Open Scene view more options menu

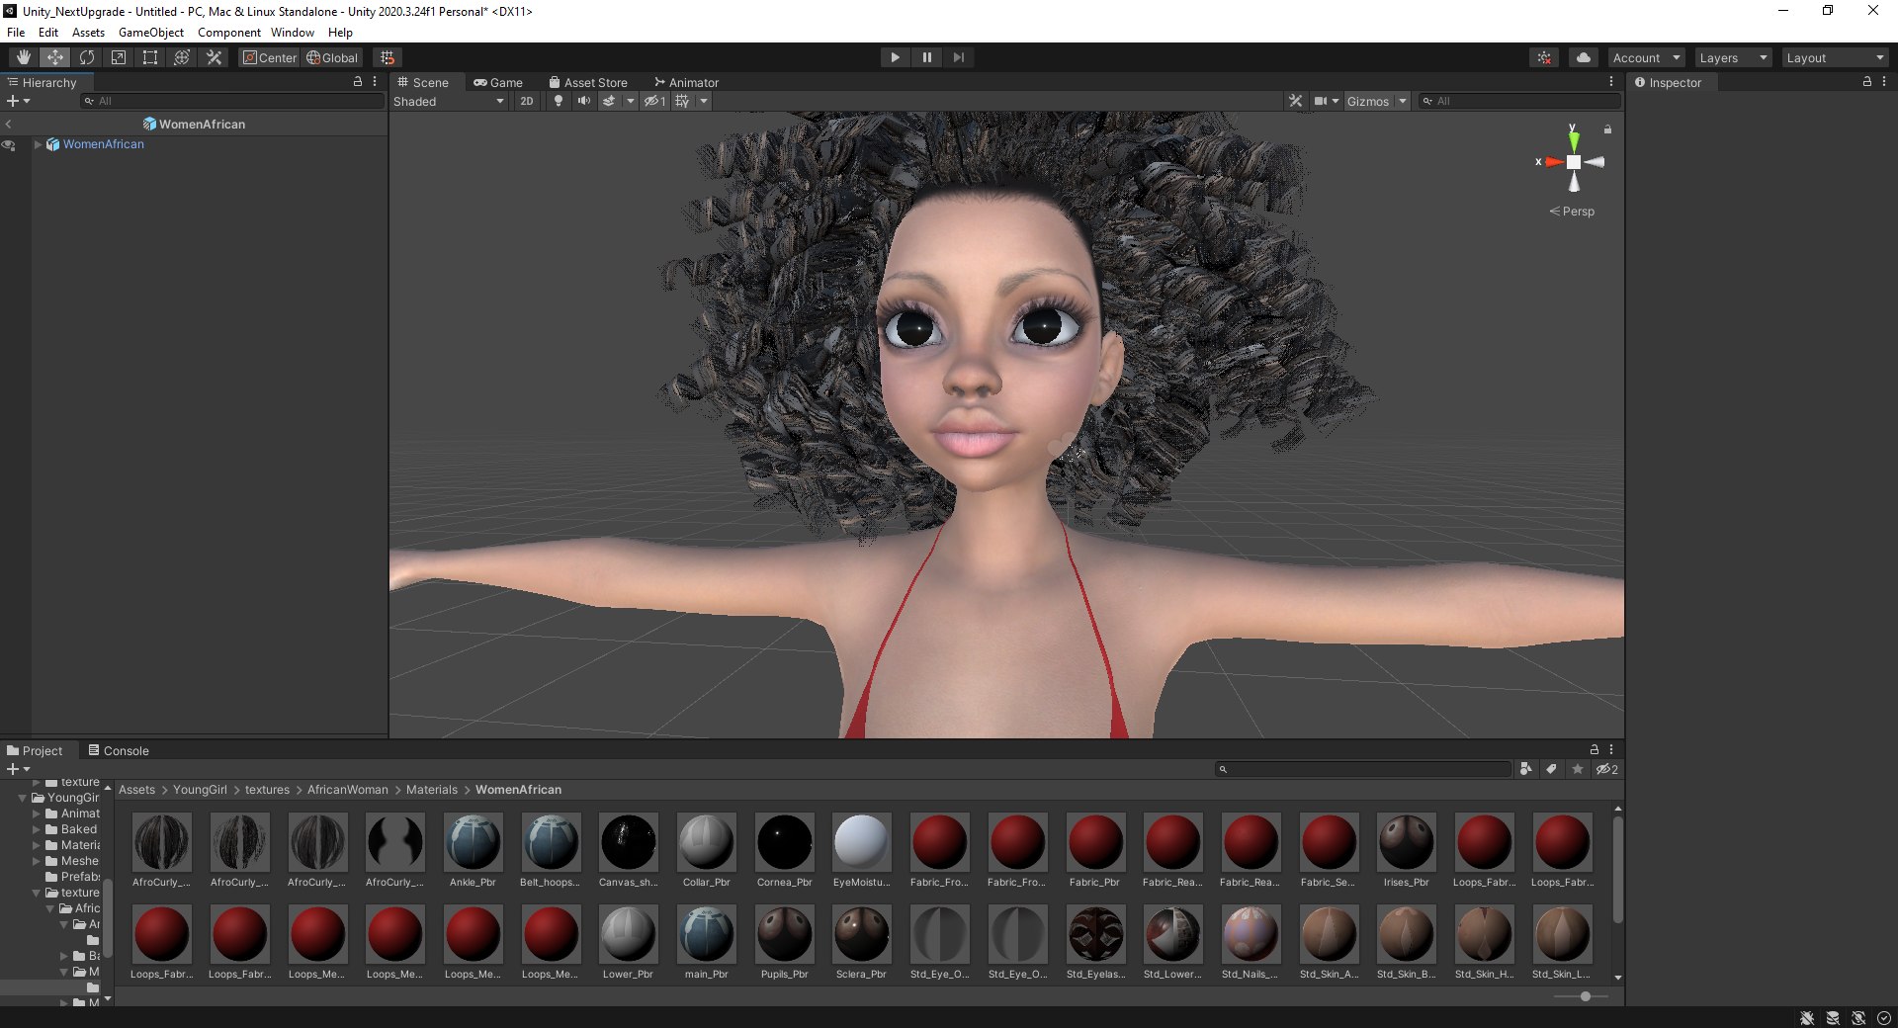tap(1611, 82)
